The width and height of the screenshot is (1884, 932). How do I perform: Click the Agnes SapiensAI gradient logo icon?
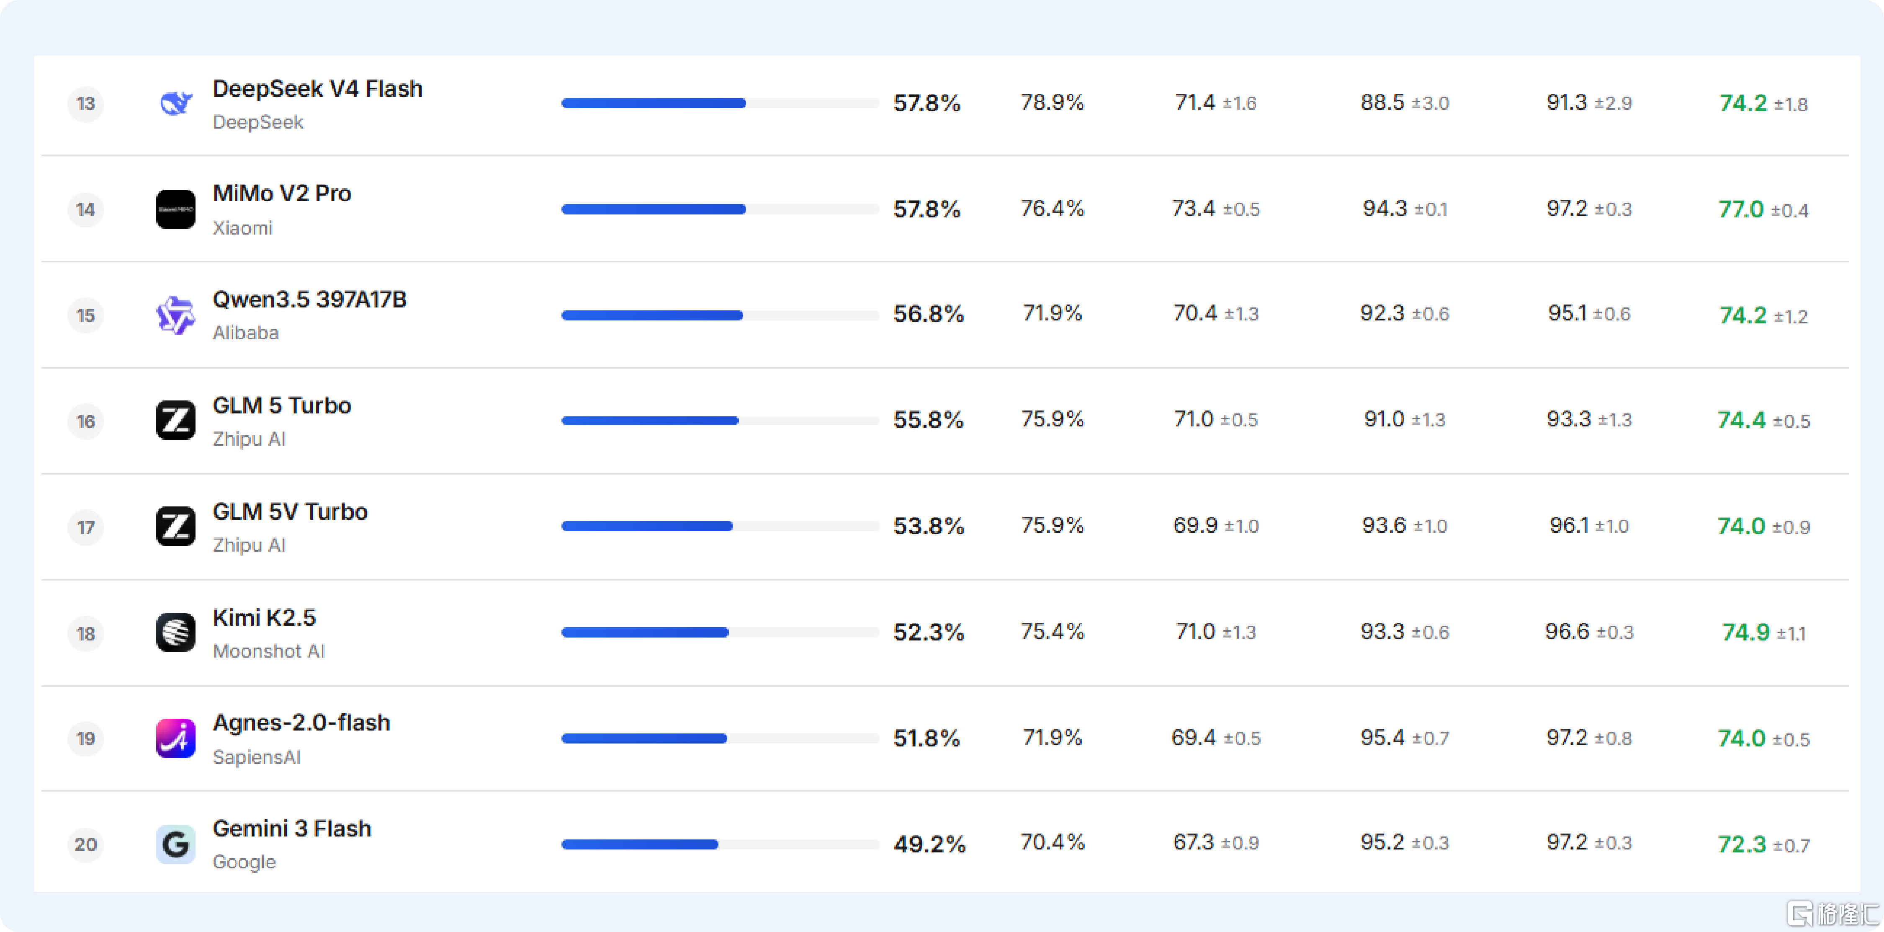pyautogui.click(x=175, y=738)
